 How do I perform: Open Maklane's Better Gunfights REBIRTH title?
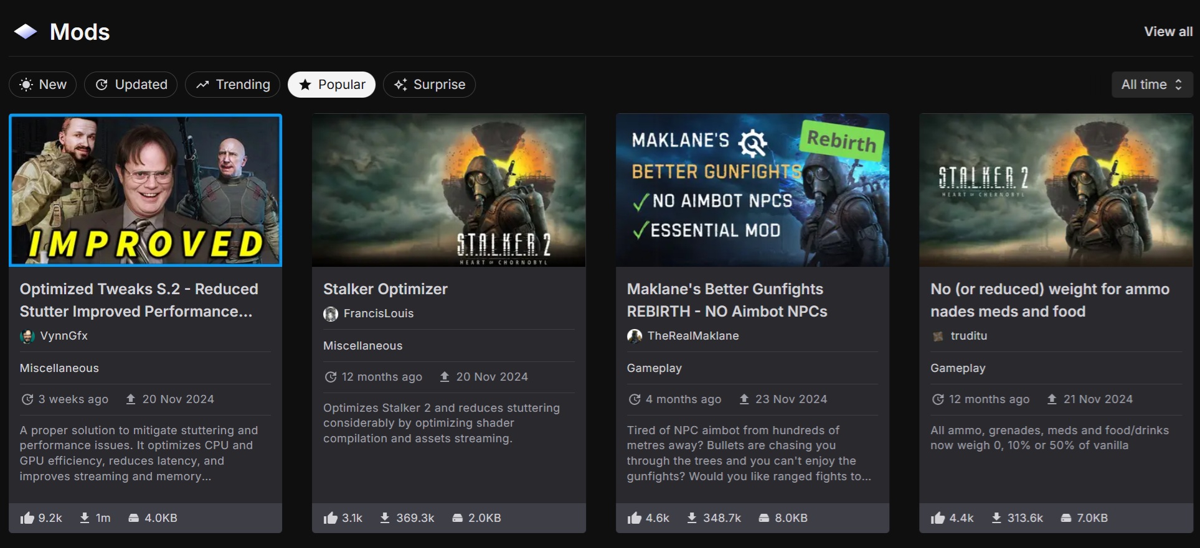click(x=727, y=300)
